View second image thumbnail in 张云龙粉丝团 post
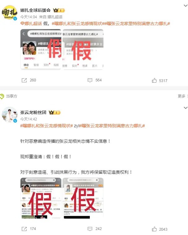This screenshot has width=188, height=235. click(x=83, y=198)
